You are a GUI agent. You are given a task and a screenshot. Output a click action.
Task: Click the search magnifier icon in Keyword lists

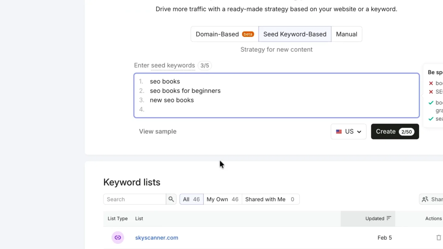[171, 199]
